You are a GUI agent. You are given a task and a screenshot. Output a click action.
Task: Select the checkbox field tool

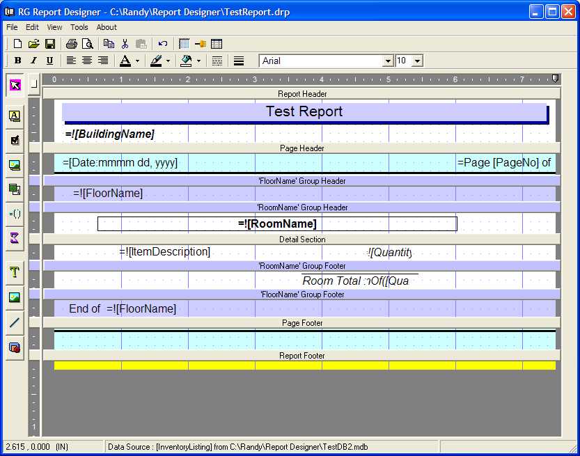click(15, 140)
